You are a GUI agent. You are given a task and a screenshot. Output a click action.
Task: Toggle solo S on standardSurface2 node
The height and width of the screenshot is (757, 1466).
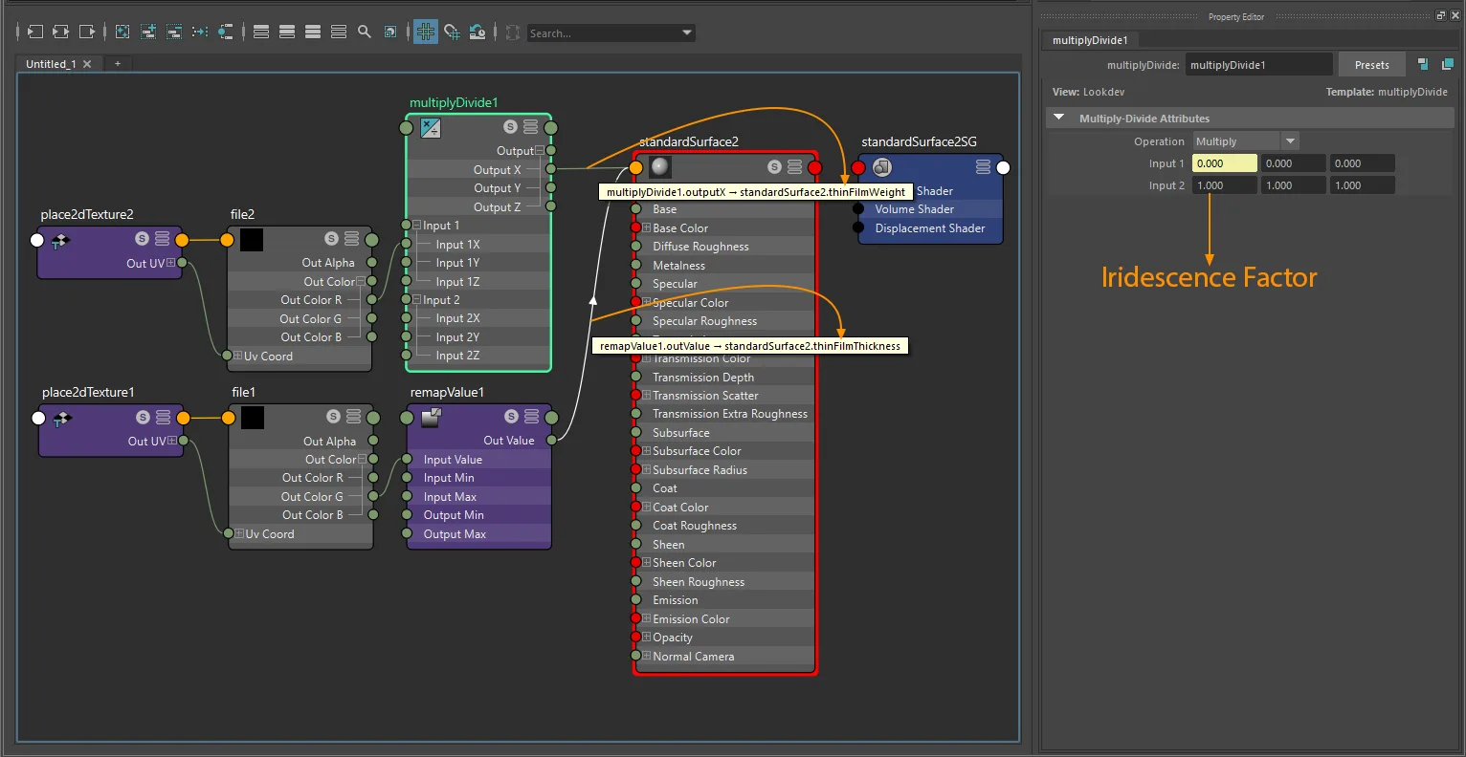click(774, 167)
